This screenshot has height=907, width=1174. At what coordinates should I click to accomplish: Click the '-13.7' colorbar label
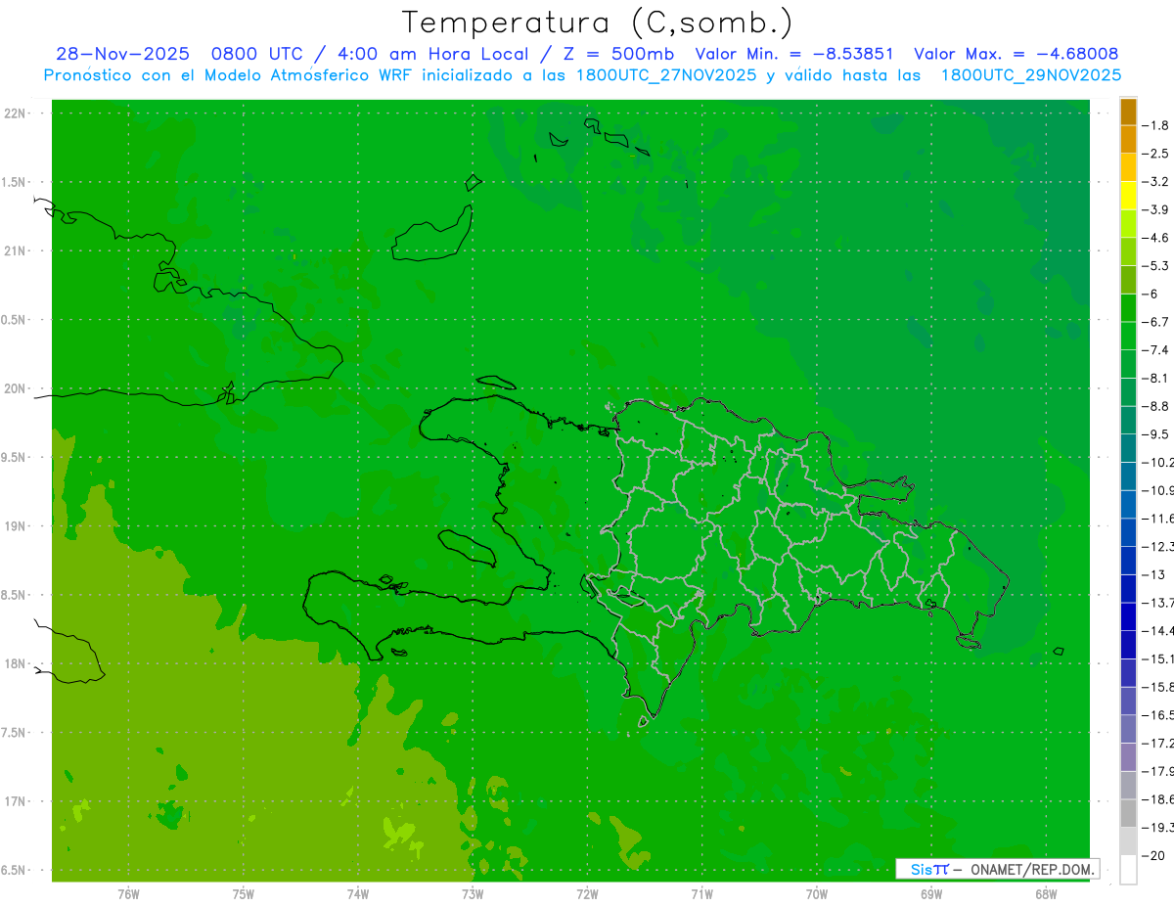(1158, 603)
